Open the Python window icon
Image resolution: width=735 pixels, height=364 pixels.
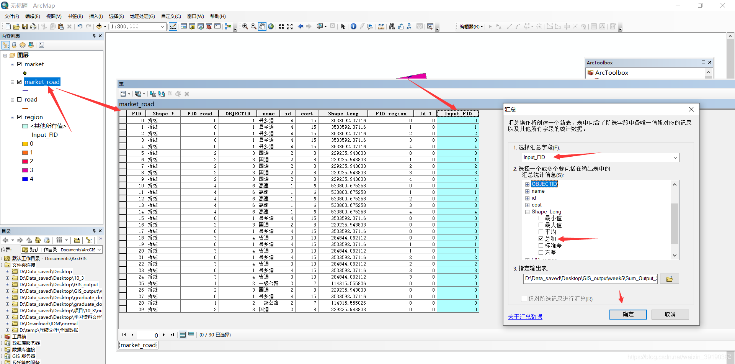click(x=217, y=26)
